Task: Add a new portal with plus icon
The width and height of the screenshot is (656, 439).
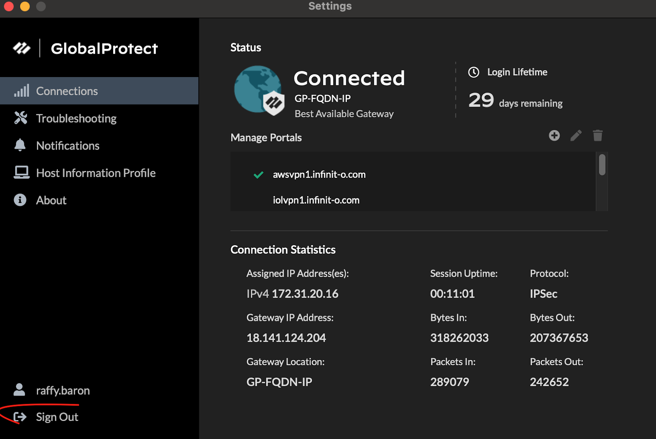Action: tap(554, 135)
